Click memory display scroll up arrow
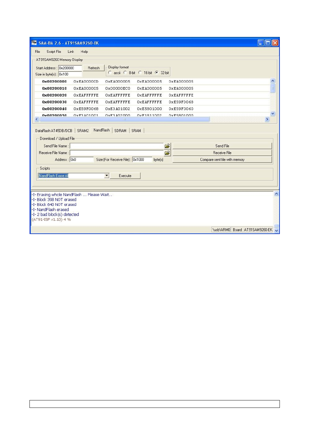 pyautogui.click(x=273, y=81)
